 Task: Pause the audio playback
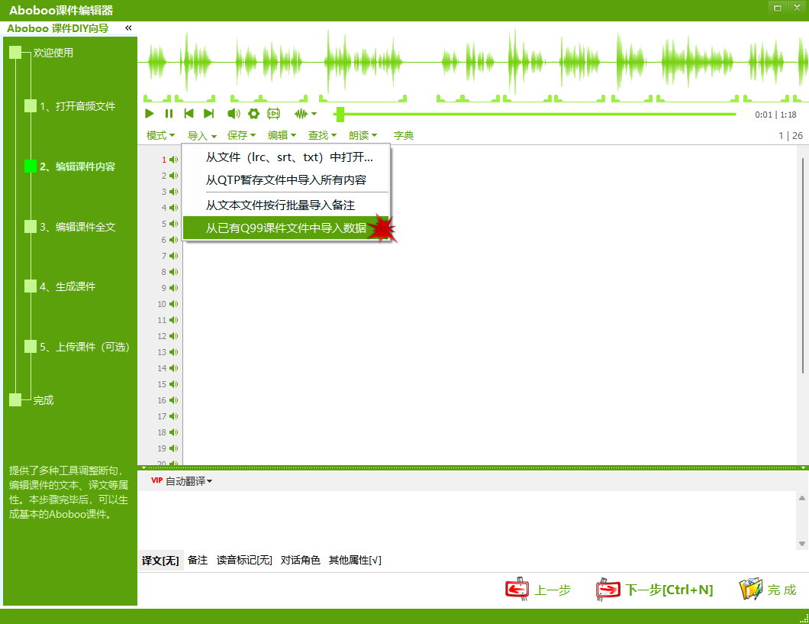pyautogui.click(x=168, y=113)
